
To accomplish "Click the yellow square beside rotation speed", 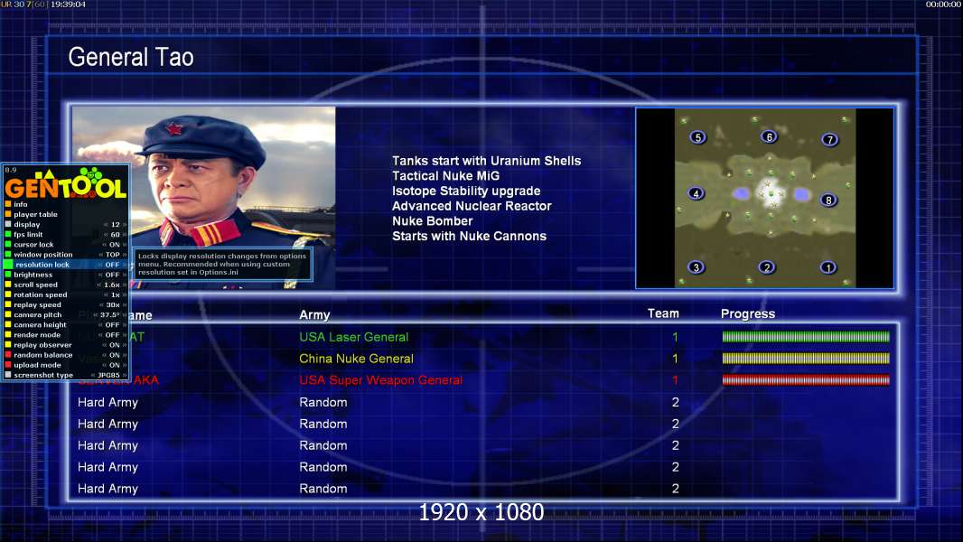I will tap(8, 294).
